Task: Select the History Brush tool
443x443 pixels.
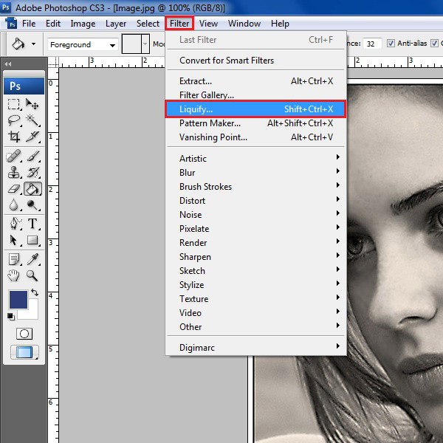Action: tap(32, 172)
